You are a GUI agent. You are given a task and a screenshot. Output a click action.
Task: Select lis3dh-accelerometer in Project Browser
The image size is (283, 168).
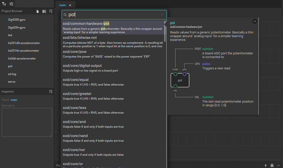click(x=22, y=58)
